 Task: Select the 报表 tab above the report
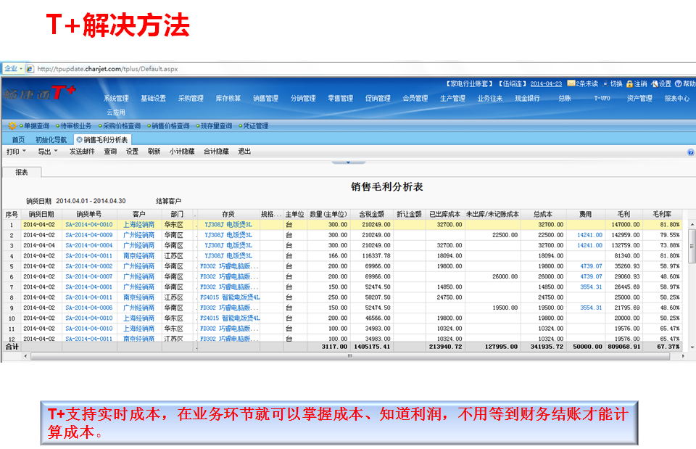click(22, 173)
